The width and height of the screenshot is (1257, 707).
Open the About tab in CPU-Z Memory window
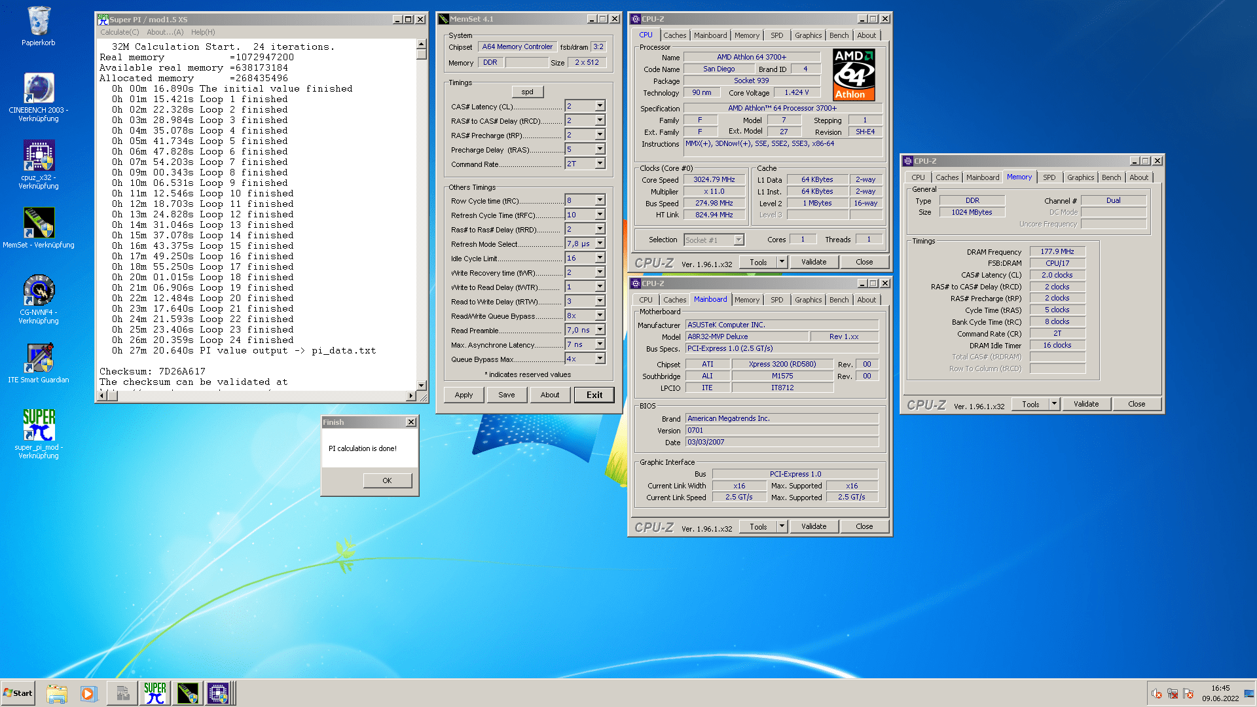click(x=1139, y=177)
